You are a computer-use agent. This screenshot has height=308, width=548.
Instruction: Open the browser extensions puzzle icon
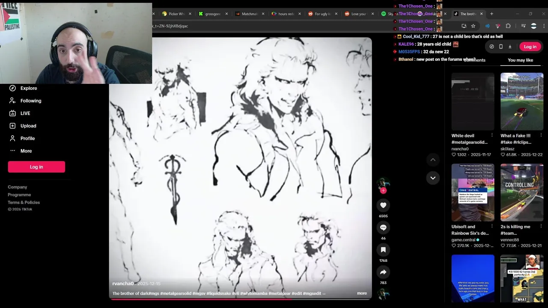508,26
